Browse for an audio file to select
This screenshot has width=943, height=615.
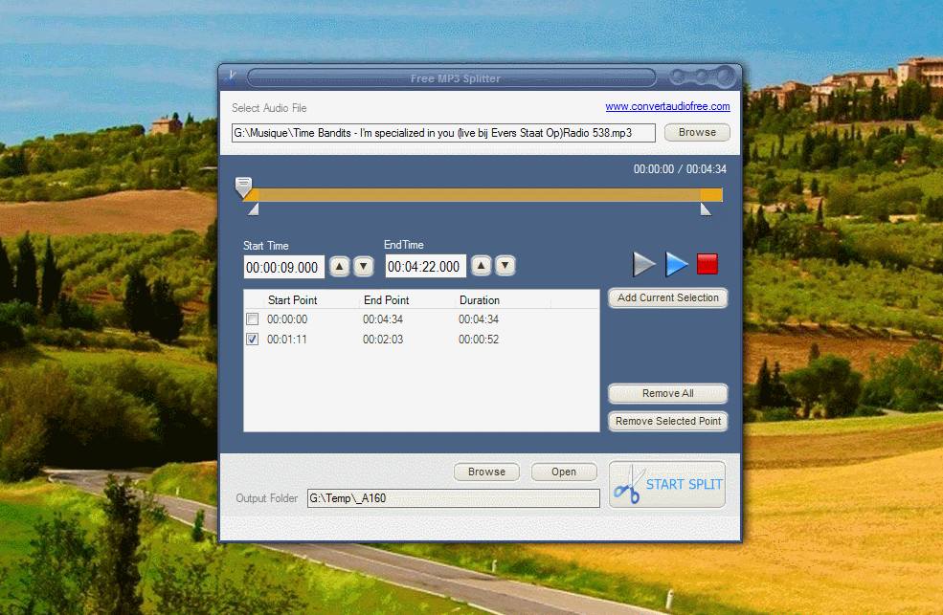697,132
